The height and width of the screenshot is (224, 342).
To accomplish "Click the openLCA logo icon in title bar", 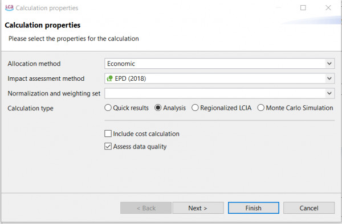I will point(9,8).
